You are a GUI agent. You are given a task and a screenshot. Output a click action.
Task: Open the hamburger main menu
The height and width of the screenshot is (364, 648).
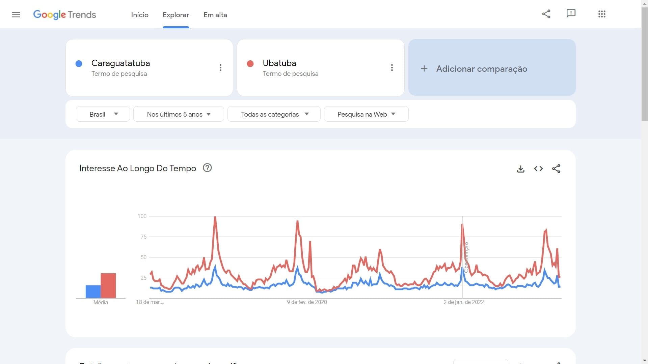pos(16,14)
